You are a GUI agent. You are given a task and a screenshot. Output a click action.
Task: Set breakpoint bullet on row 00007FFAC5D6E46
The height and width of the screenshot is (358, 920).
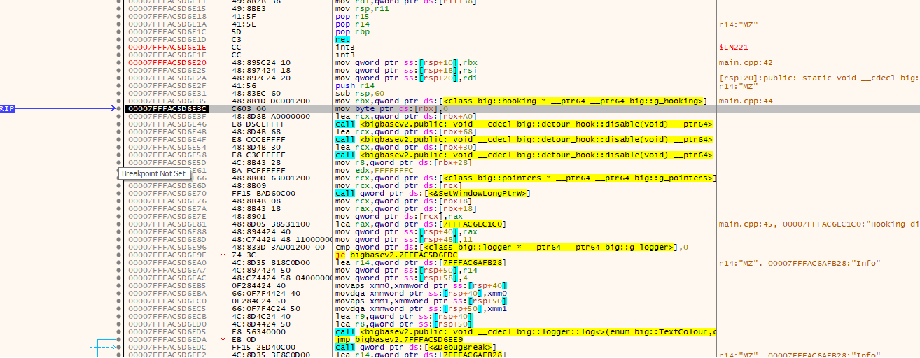coord(119,124)
